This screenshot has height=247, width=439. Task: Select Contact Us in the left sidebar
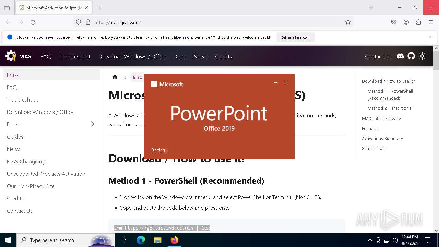[51, 211]
